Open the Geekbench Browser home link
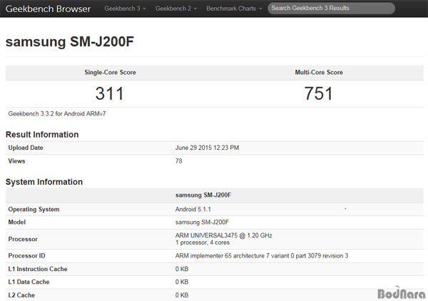The height and width of the screenshot is (301, 428). tap(48, 9)
